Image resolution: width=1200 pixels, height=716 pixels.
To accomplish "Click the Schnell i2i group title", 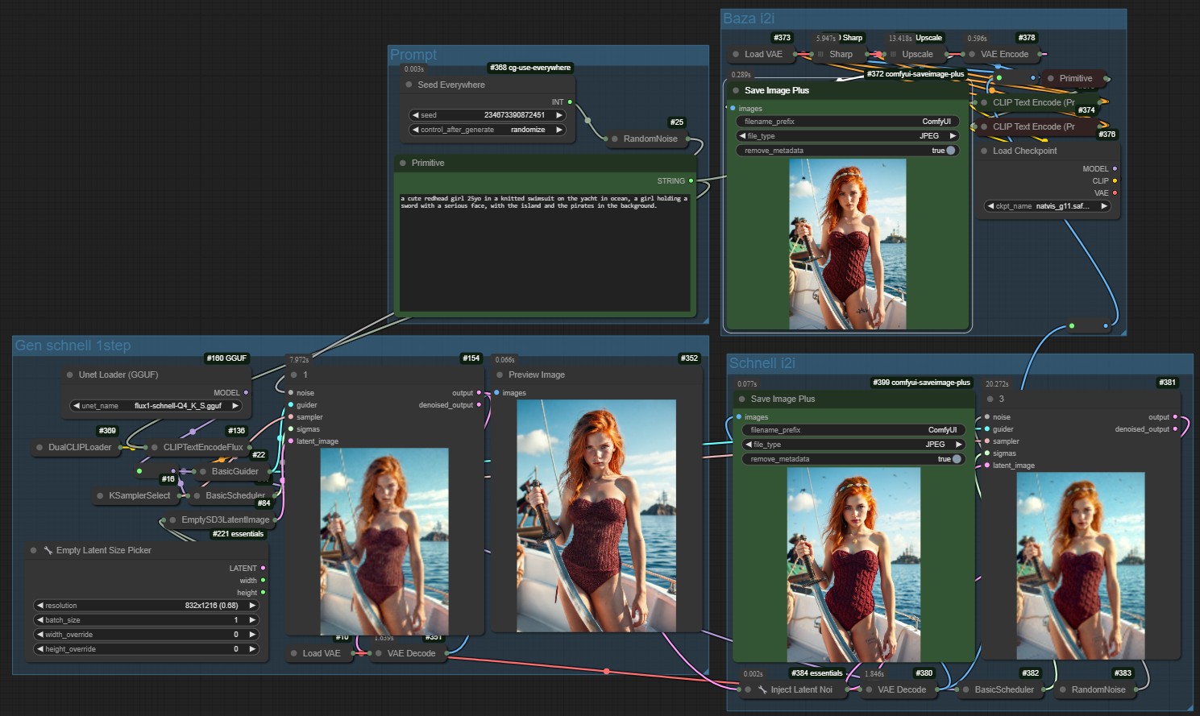I will [x=762, y=363].
